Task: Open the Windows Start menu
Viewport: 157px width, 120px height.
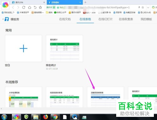Action: coord(4,117)
